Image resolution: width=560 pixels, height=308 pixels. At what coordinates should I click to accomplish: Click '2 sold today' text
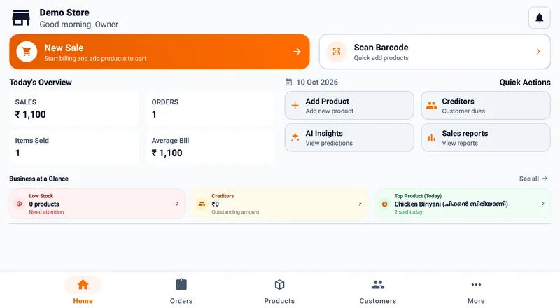tap(408, 212)
